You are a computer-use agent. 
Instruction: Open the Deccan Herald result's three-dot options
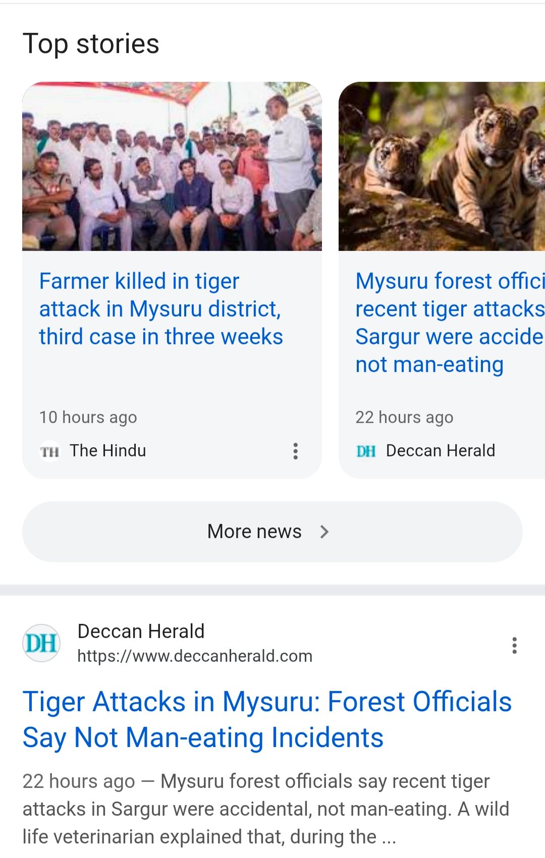[x=514, y=645]
